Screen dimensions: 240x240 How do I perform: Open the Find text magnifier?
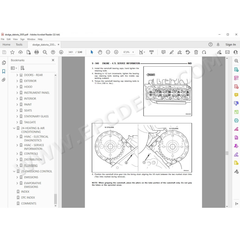tap(45, 52)
